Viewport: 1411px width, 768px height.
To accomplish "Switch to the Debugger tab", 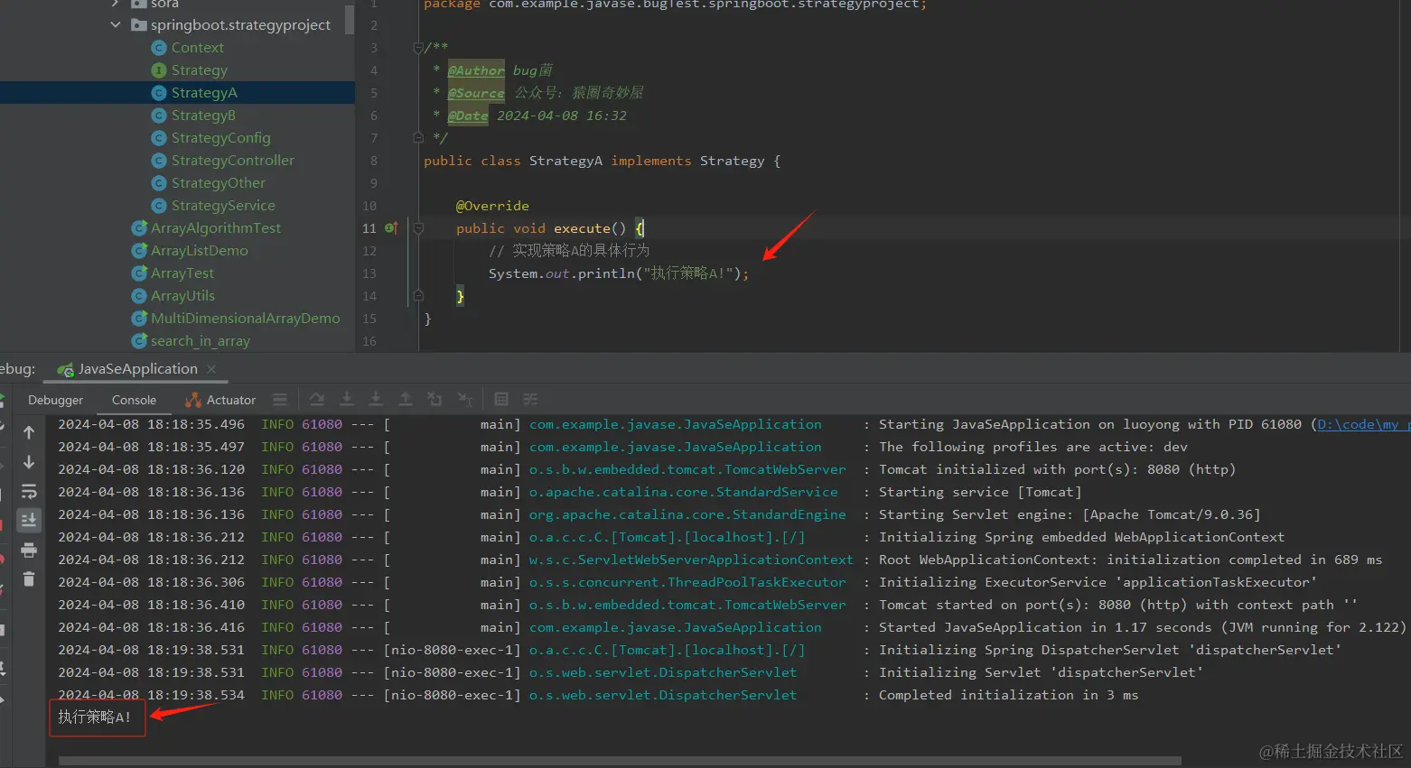I will (x=55, y=400).
